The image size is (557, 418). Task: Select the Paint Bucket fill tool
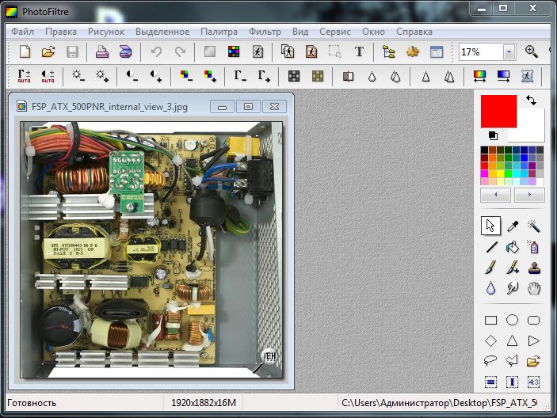coord(513,247)
